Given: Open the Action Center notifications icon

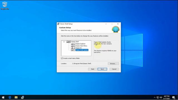Looking at the screenshot, I should click(174, 97).
